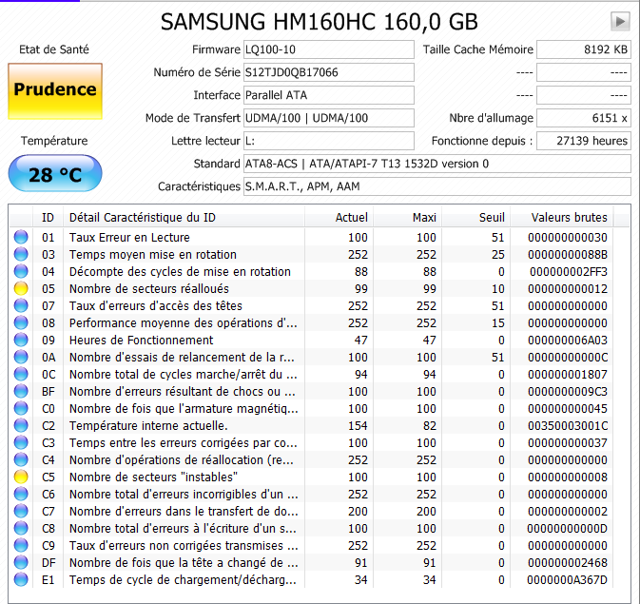Click yellow status icon for unstable sectors C5

[x=21, y=477]
